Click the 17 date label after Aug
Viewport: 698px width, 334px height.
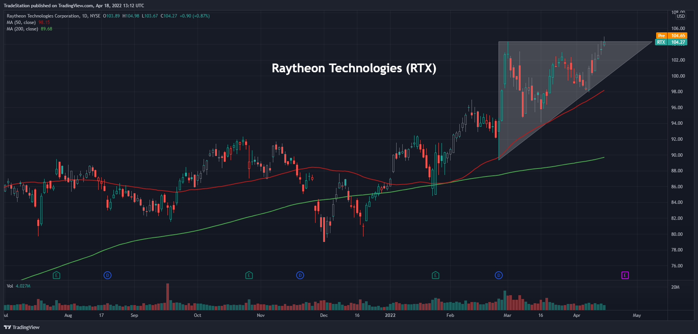coord(101,315)
